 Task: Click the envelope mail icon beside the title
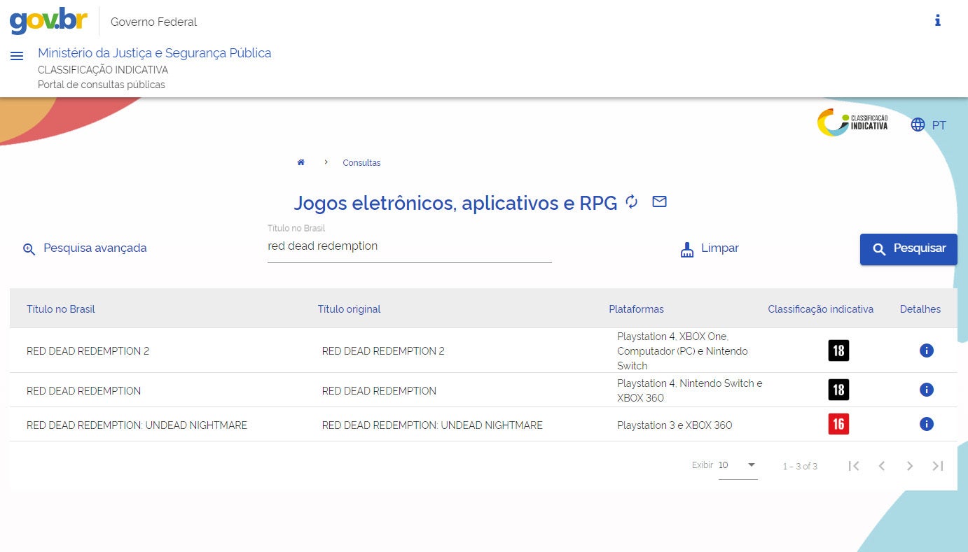[659, 201]
